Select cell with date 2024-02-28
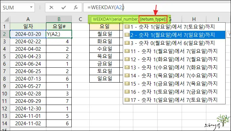This screenshot has height=131, width=231. click(x=28, y=93)
